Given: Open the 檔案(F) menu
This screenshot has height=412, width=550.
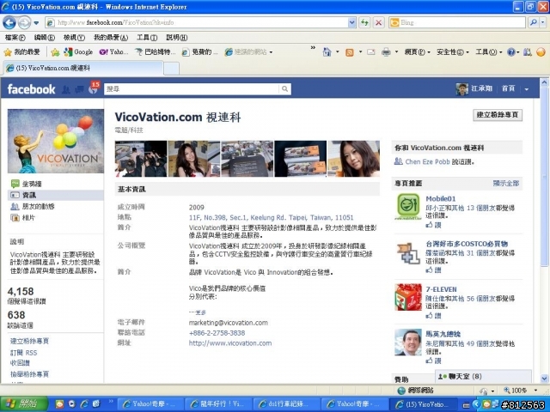Looking at the screenshot, I should pyautogui.click(x=15, y=37).
